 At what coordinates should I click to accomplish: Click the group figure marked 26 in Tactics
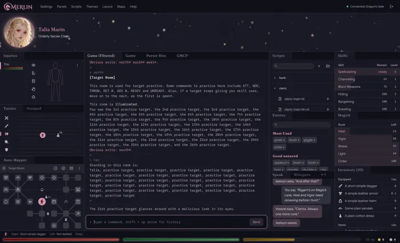pos(59,135)
